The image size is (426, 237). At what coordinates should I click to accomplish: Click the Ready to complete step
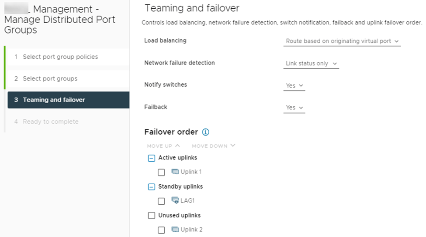pyautogui.click(x=50, y=122)
